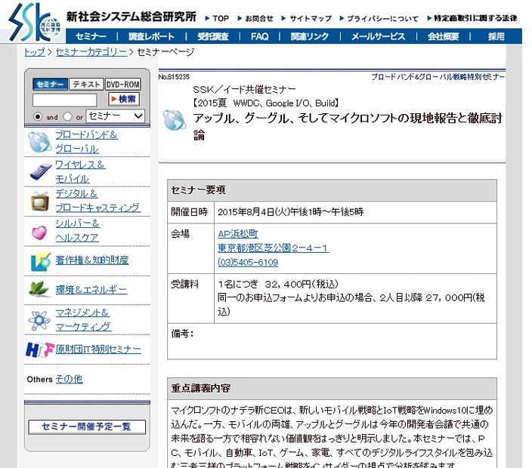Open the FAQ menu item

pos(259,36)
